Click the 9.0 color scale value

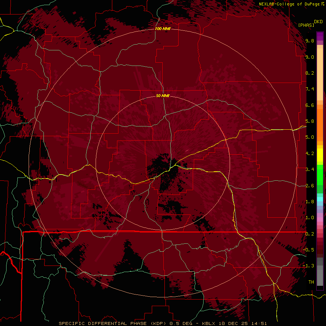coord(310,57)
